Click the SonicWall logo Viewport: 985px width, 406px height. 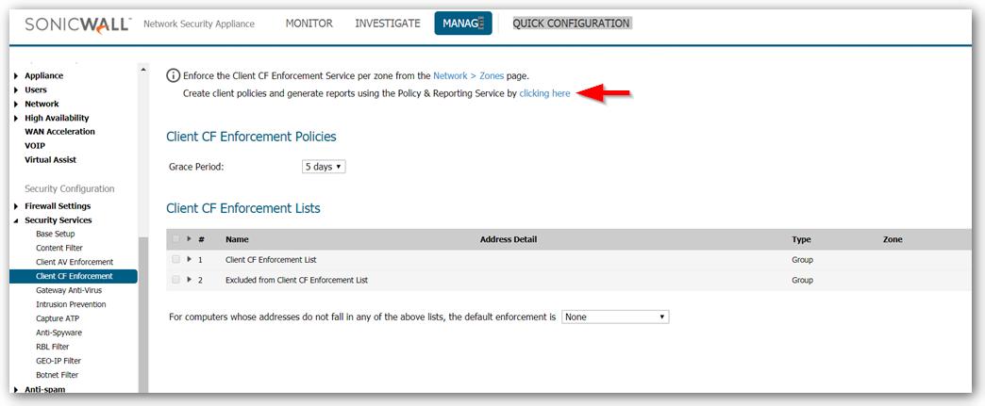tap(78, 24)
